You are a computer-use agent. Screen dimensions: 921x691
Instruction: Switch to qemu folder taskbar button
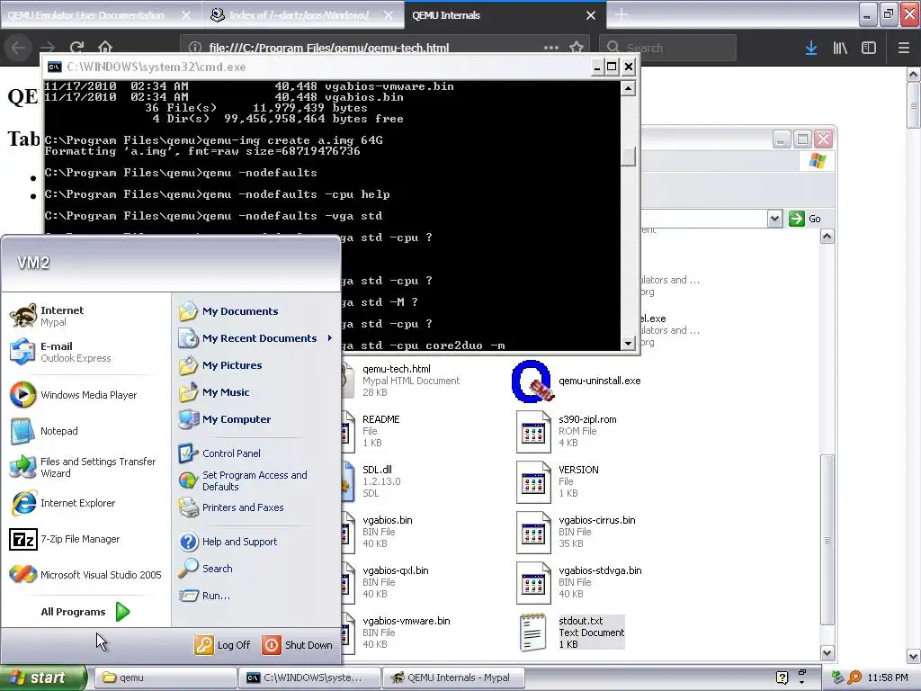(165, 678)
